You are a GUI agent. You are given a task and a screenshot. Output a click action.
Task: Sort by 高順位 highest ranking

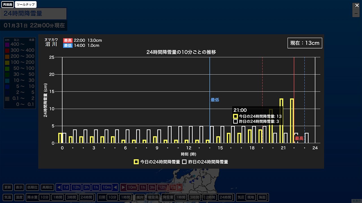pos(47,187)
